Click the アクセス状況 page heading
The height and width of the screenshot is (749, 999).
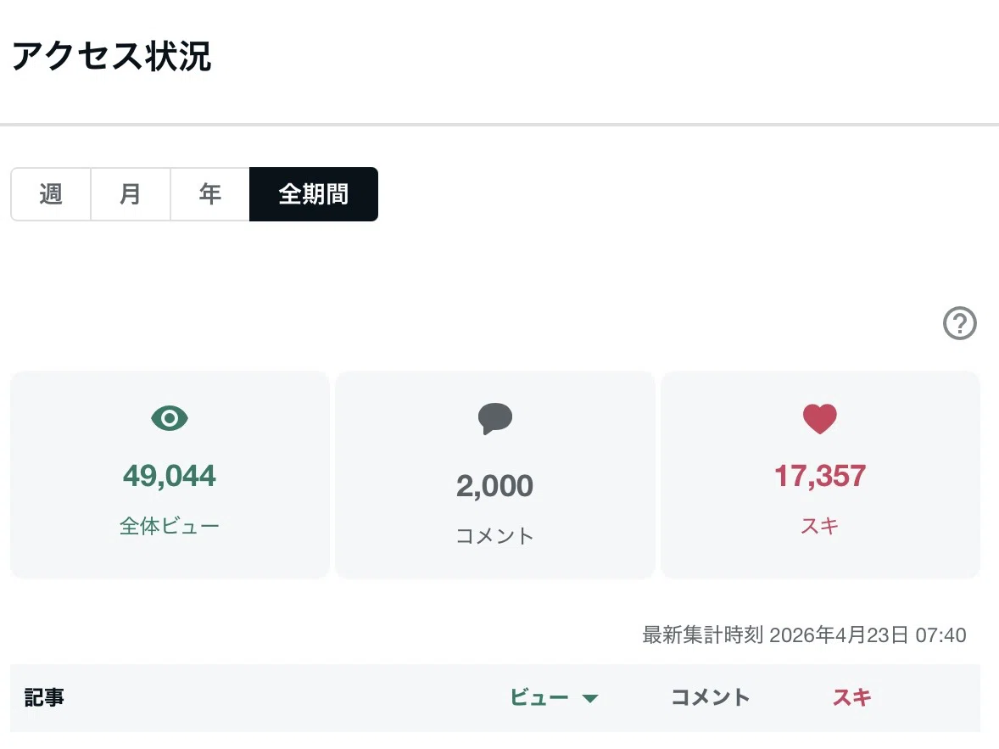click(x=111, y=56)
